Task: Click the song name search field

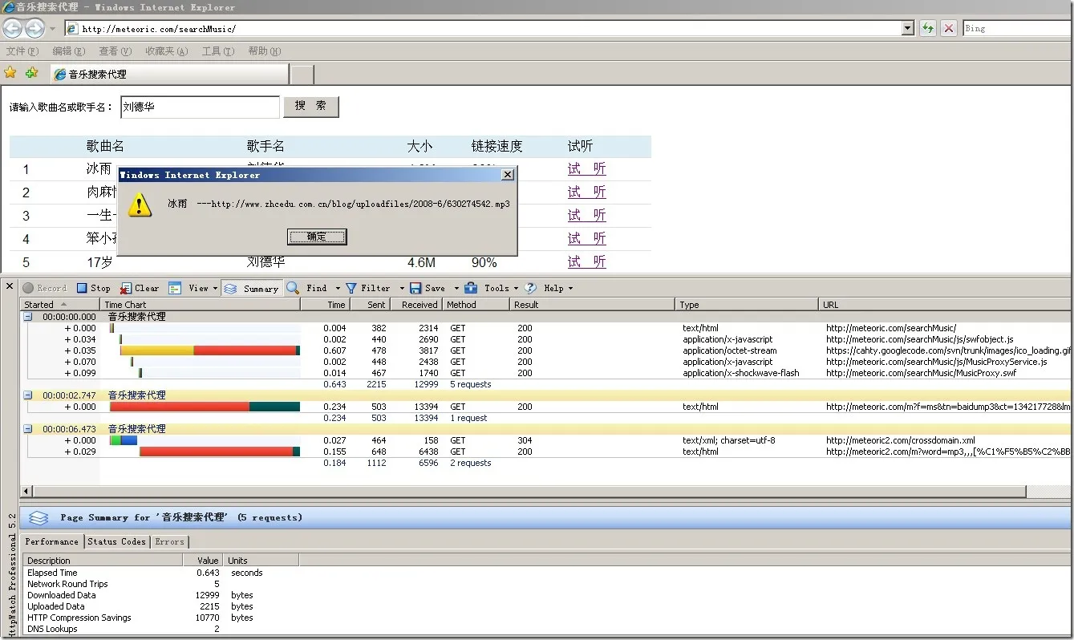Action: [x=200, y=107]
